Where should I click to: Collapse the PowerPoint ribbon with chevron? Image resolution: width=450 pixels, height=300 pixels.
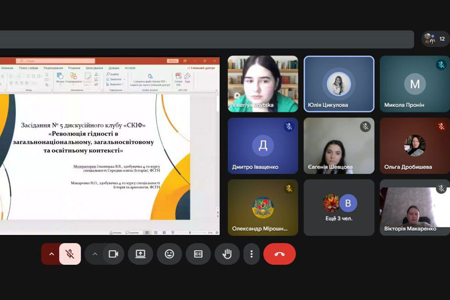(x=216, y=90)
